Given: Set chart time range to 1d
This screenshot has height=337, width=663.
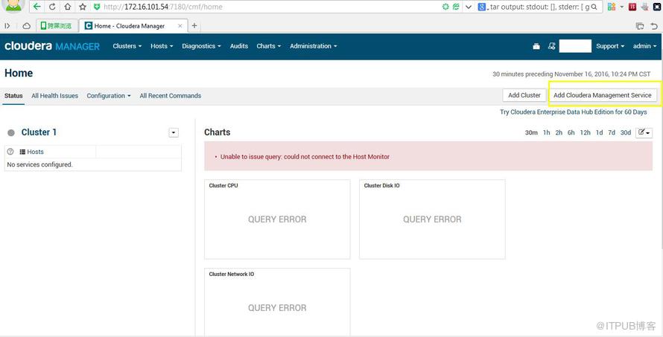Looking at the screenshot, I should click(x=600, y=132).
